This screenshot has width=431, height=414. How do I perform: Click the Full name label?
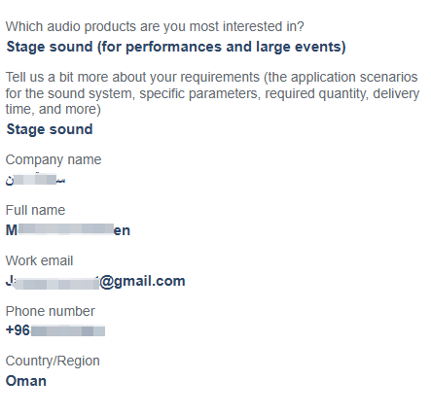35,210
